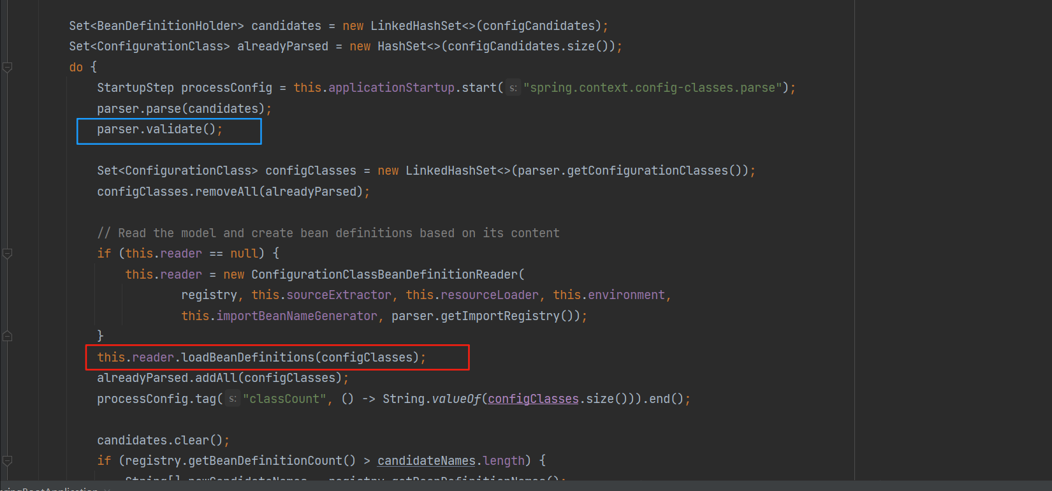This screenshot has height=491, width=1052.
Task: Click 'Set<BeanDefinitionHolder>' type declaration
Action: 157,26
